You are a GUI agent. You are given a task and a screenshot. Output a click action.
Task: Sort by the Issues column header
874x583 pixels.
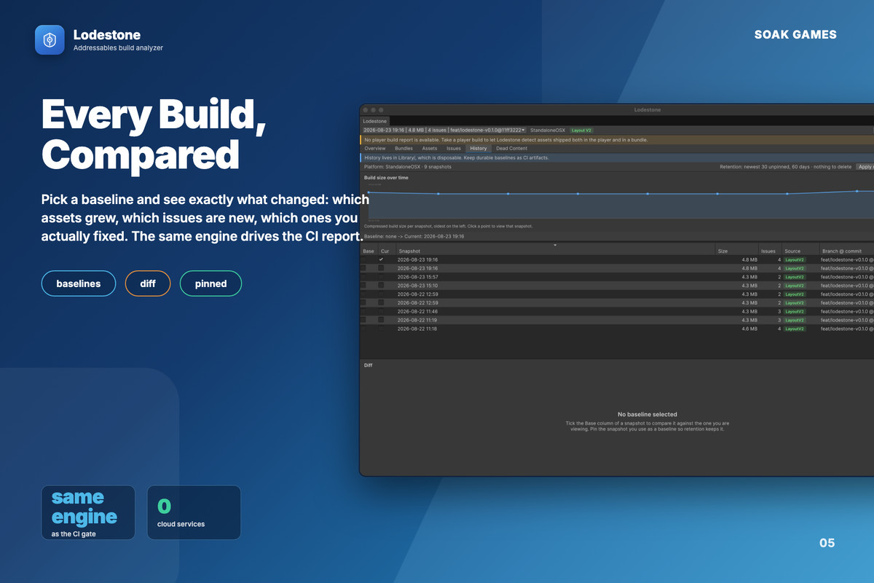click(x=770, y=251)
